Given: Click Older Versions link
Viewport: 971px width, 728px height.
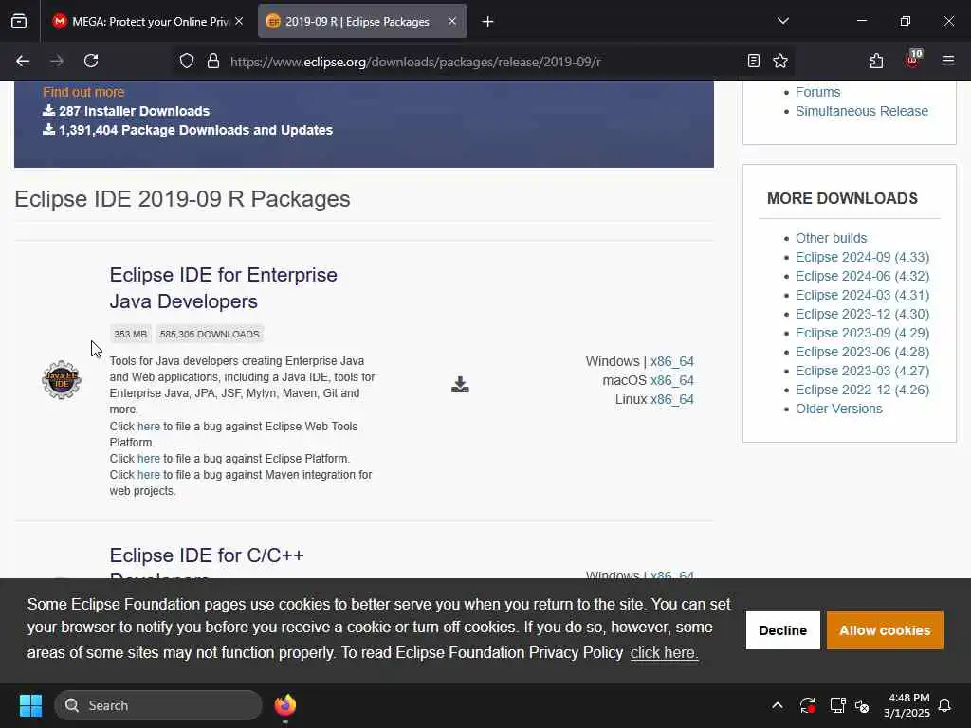Looking at the screenshot, I should tap(839, 409).
